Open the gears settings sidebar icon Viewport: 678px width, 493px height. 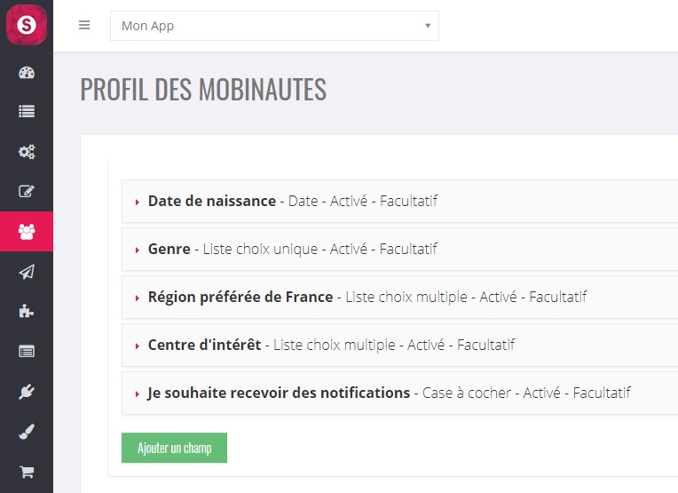(27, 152)
